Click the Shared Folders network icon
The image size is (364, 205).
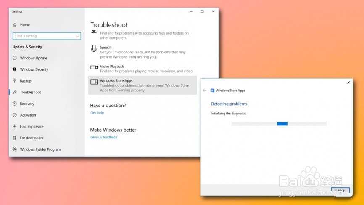(94, 32)
